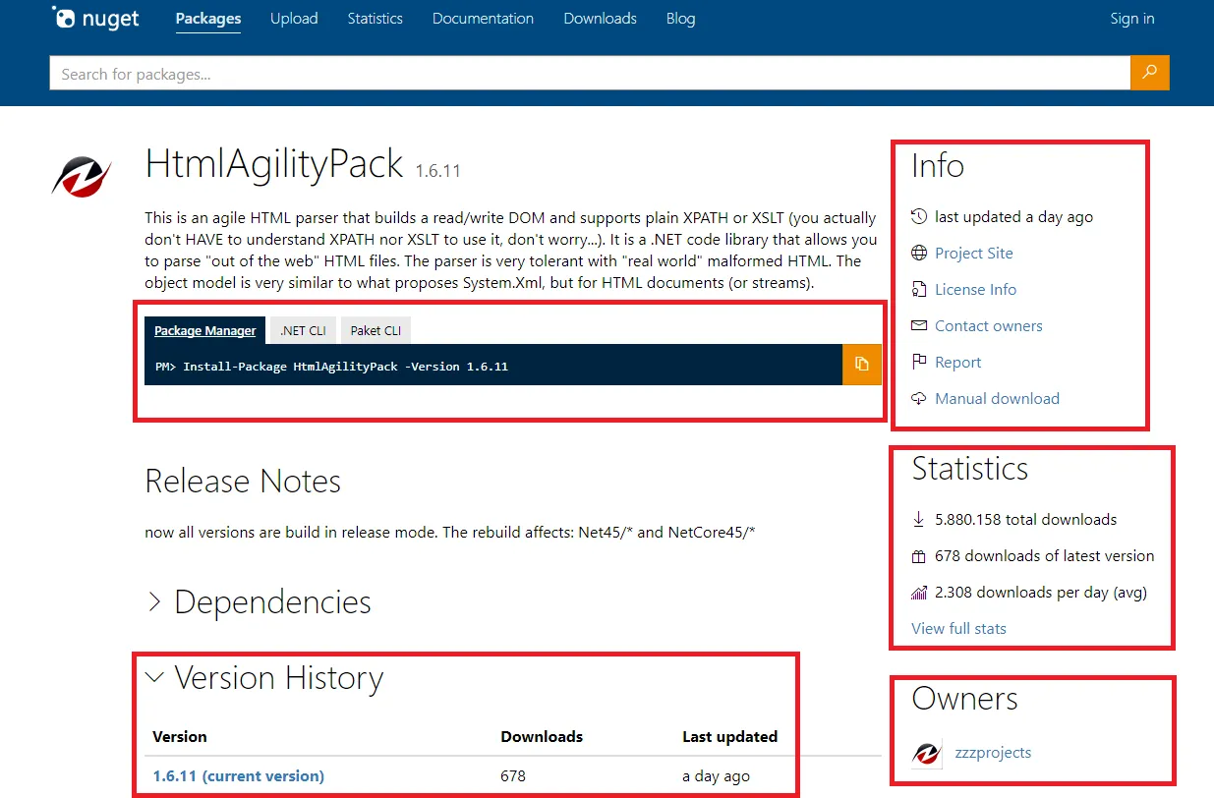Click the Downloads column header
Image resolution: width=1214 pixels, height=798 pixels.
click(x=542, y=736)
